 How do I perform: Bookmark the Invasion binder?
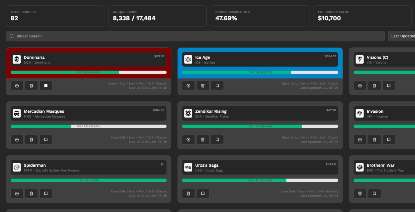[389, 140]
